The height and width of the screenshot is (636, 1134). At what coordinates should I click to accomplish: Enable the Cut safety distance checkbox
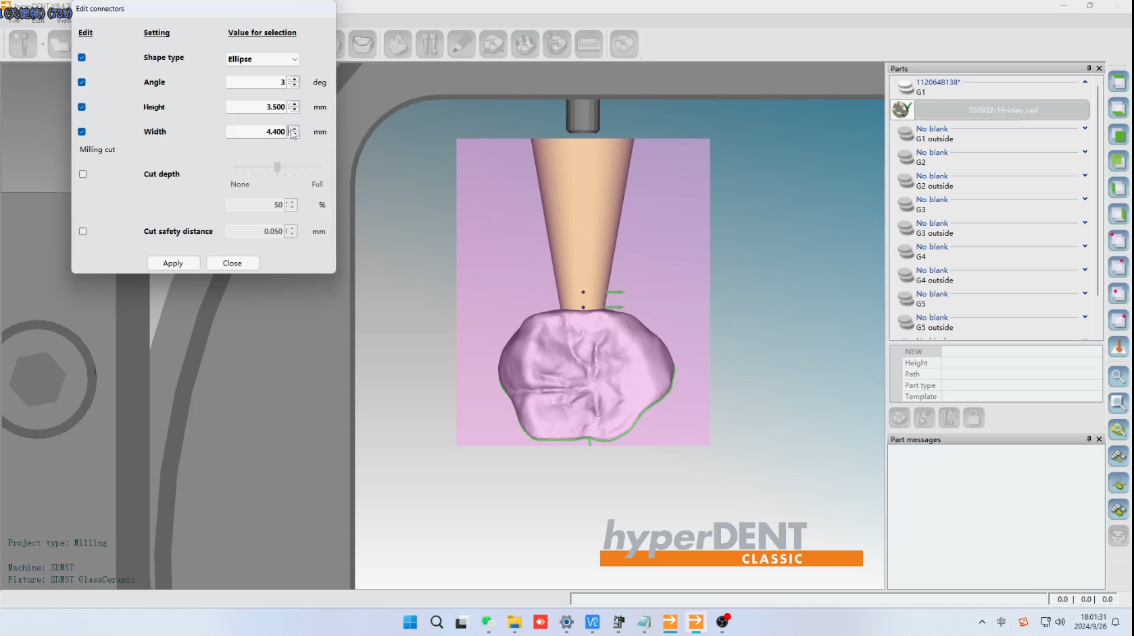(83, 231)
